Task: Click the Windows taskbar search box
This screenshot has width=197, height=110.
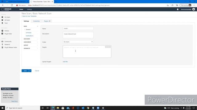Action: click(22, 108)
